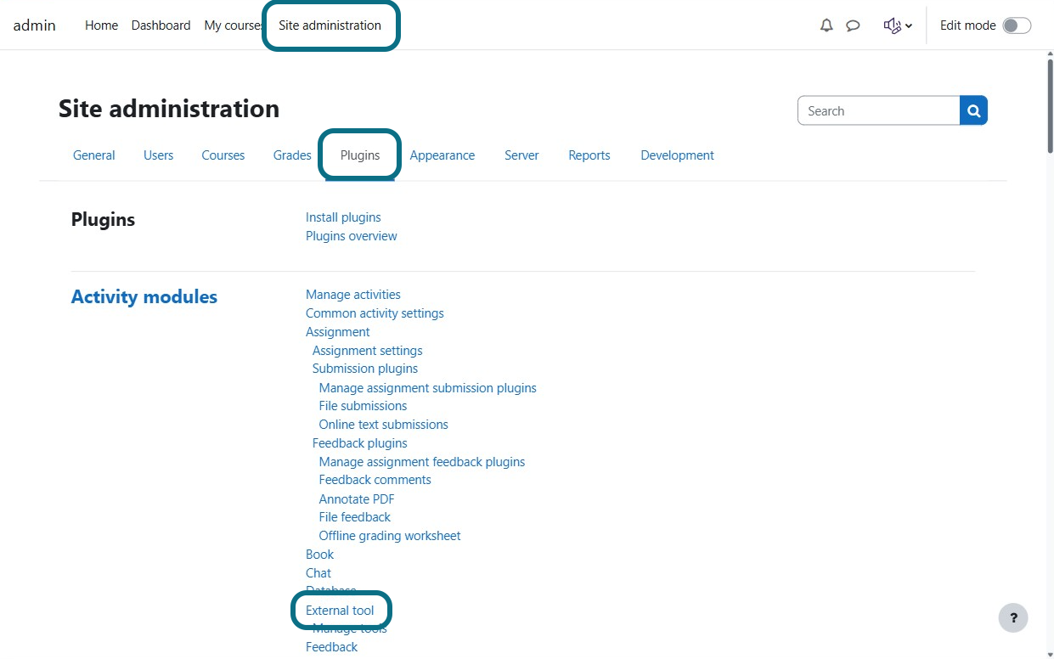Screen dimensions: 1054x659
Task: Open Annotate PDF link
Action: [x=357, y=499]
